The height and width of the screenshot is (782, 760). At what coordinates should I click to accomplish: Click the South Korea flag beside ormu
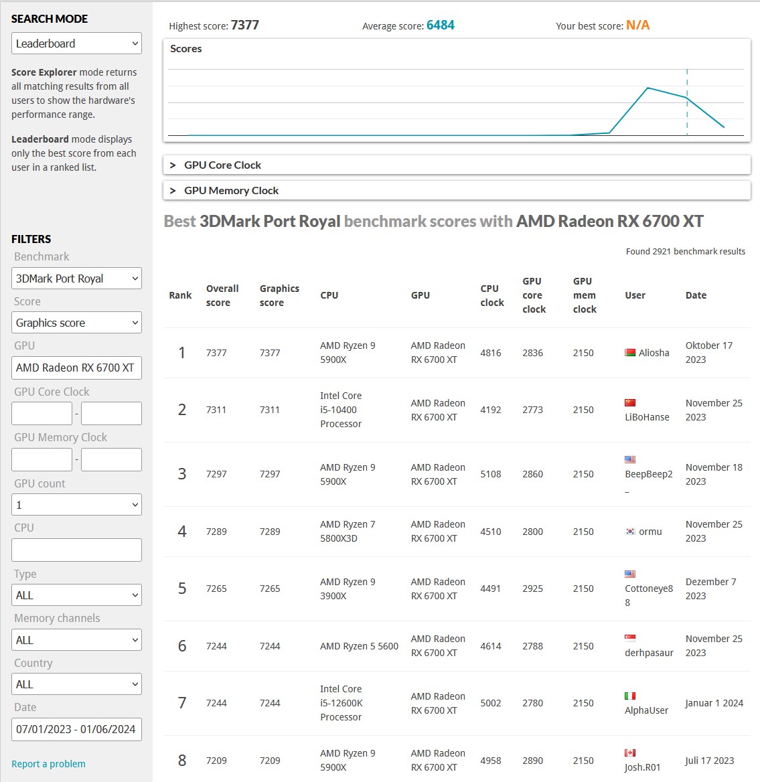click(630, 532)
